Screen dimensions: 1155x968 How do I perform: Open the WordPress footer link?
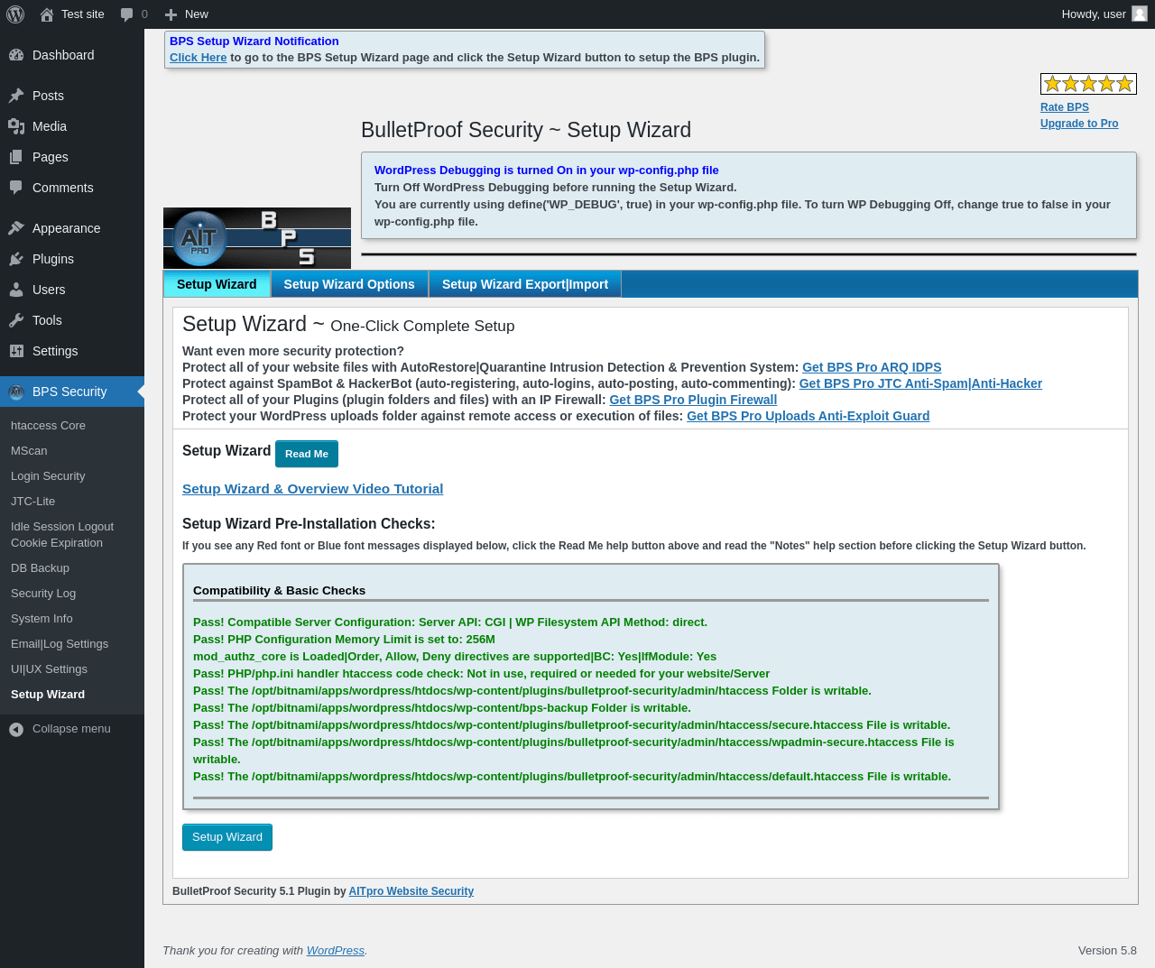(x=336, y=951)
